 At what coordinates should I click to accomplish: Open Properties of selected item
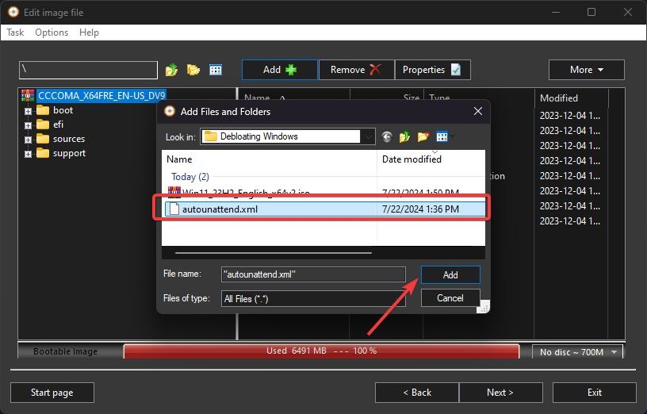(432, 70)
